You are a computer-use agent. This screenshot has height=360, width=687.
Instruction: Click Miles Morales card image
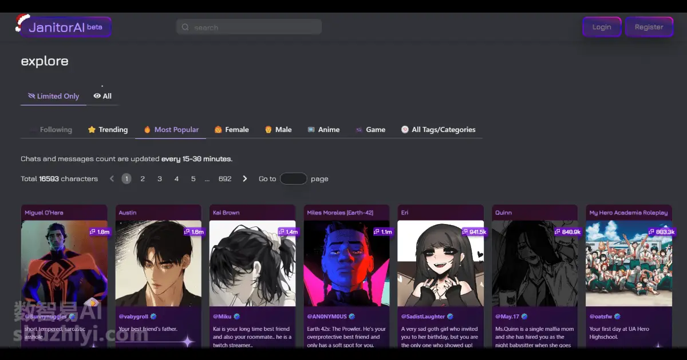346,263
